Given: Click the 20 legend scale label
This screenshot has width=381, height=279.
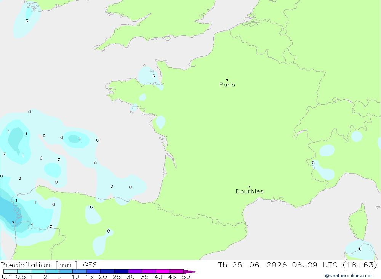Looking at the screenshot, I should pos(103,277).
